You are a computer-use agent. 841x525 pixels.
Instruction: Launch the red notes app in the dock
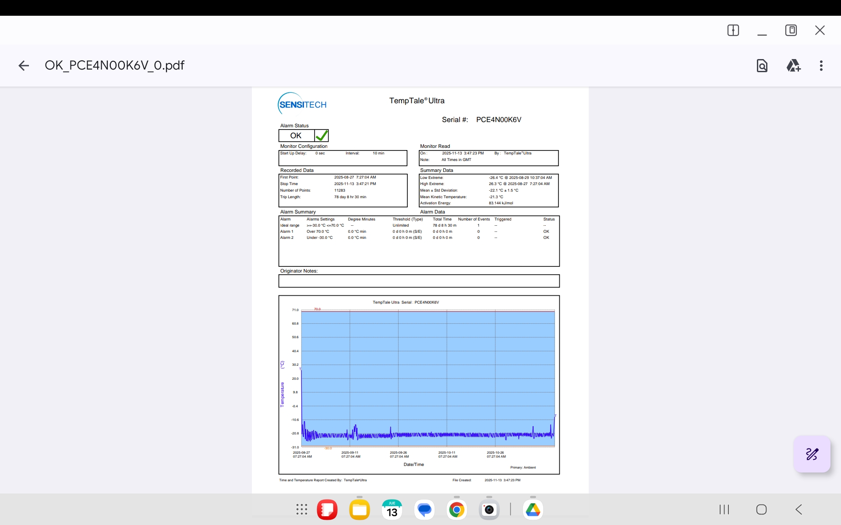pos(327,510)
